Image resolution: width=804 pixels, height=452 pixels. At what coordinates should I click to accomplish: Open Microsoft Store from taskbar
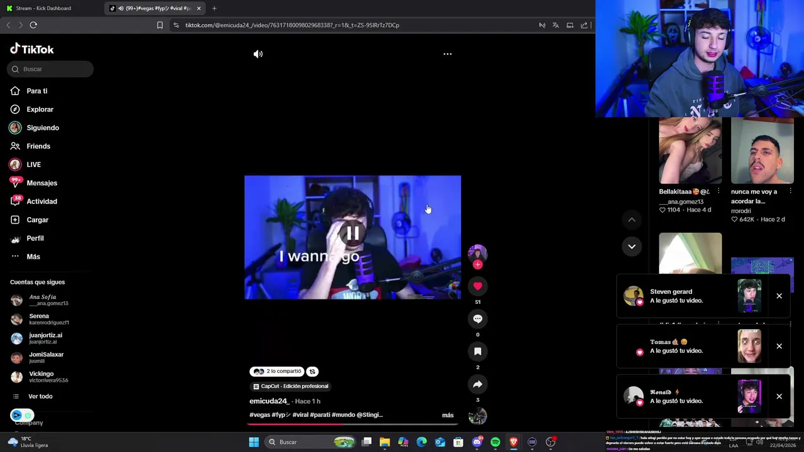[x=459, y=442]
